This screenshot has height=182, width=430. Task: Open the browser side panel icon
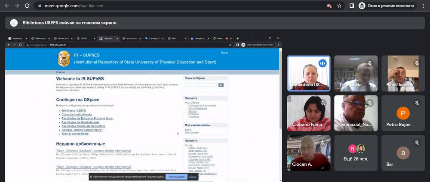352,6
